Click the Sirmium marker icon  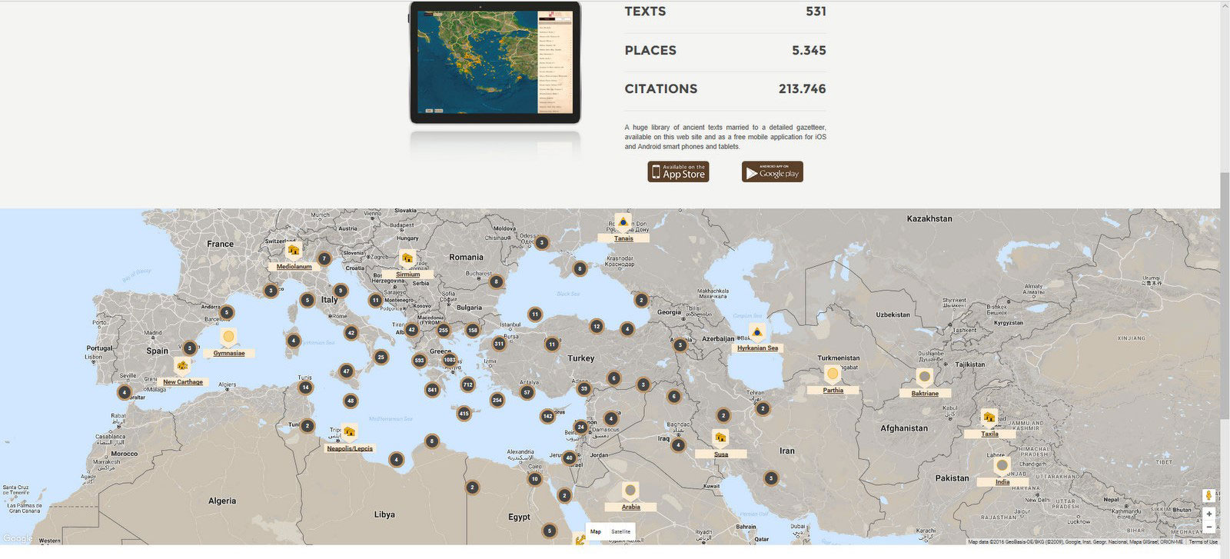[x=407, y=258]
